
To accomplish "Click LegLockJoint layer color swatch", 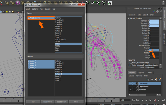I will click(x=137, y=87).
